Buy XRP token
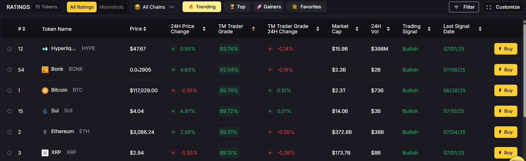This screenshot has width=526, height=161. pyautogui.click(x=506, y=153)
